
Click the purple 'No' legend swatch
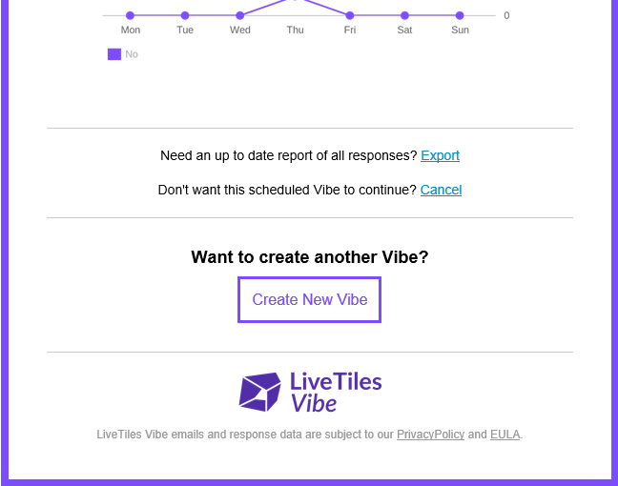point(114,54)
